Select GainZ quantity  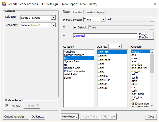[x=112, y=72]
